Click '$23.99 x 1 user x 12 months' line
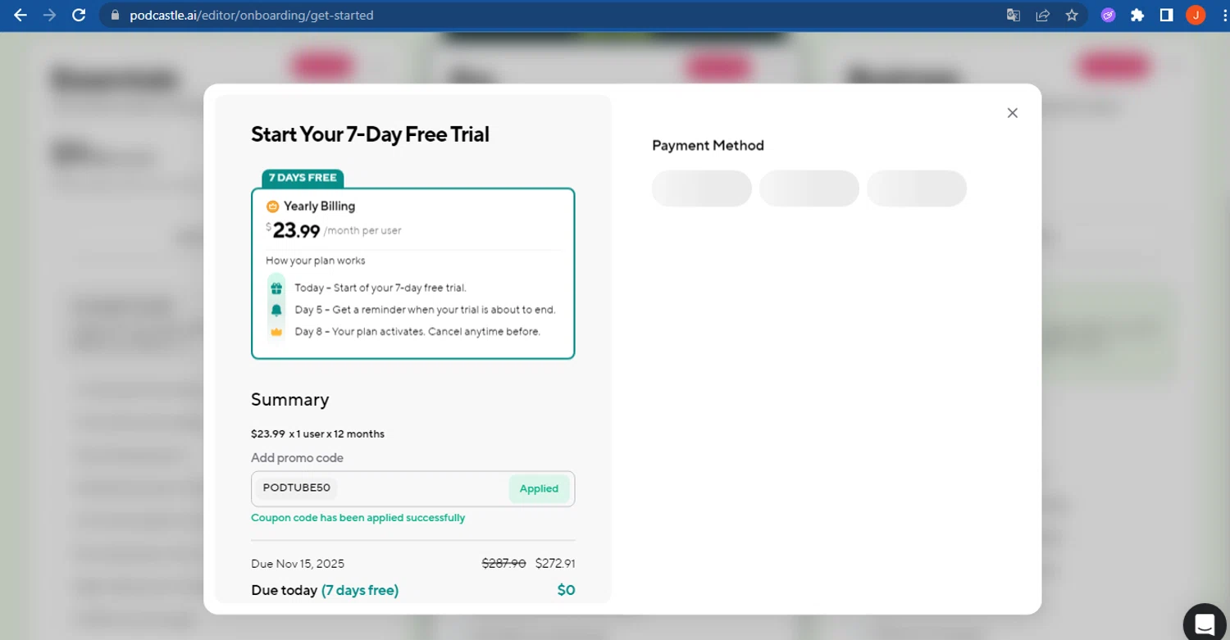 pyautogui.click(x=317, y=433)
